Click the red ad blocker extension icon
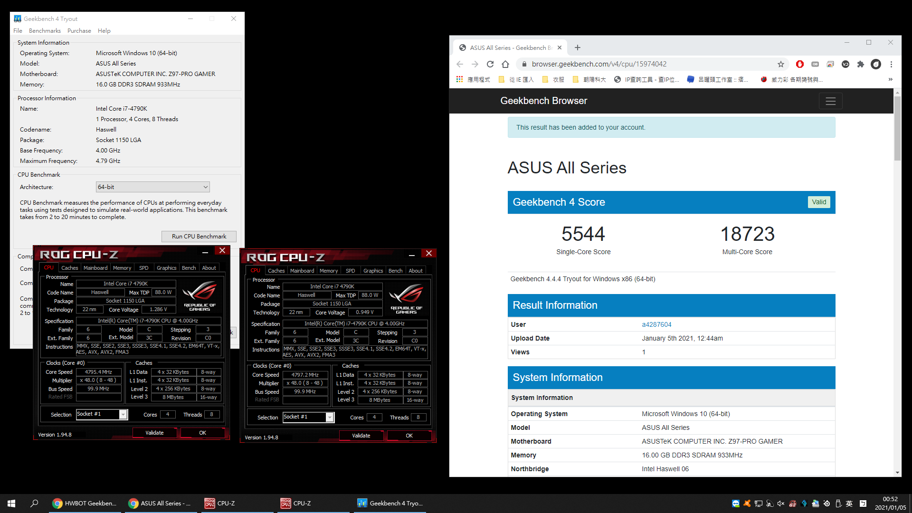912x513 pixels. point(800,64)
